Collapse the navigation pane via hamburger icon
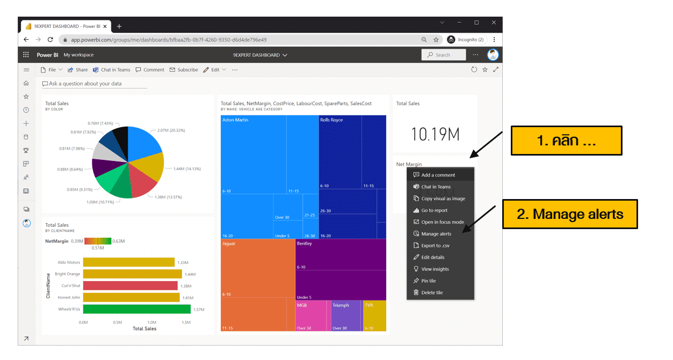Image resolution: width=673 pixels, height=360 pixels. pos(26,70)
